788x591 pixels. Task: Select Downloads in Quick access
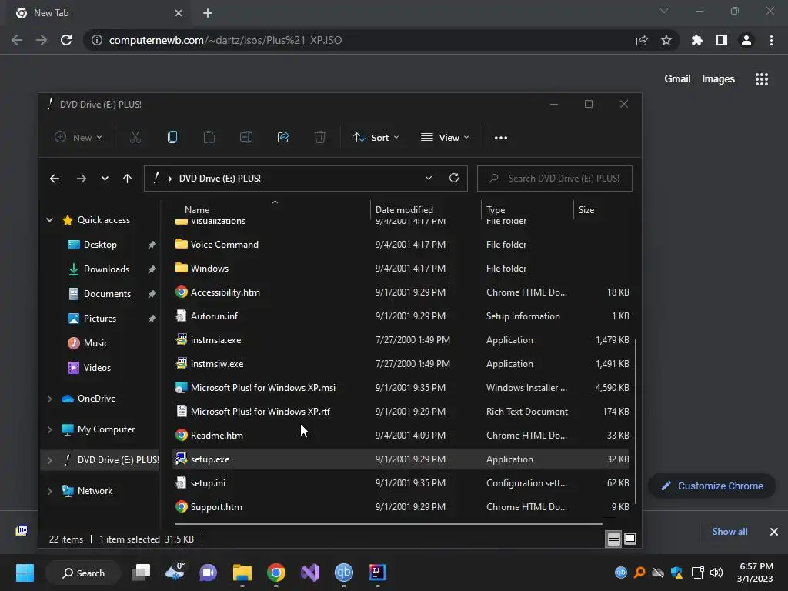(x=106, y=269)
